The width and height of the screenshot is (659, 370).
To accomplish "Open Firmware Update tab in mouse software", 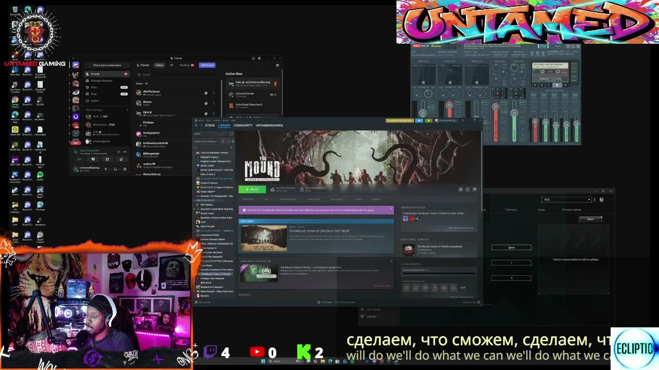I will tap(571, 210).
